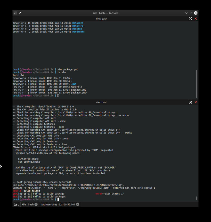Screen dimensions: 211x222
Task: Click the bottom terminal prompt after build failed
Action: click(58, 200)
